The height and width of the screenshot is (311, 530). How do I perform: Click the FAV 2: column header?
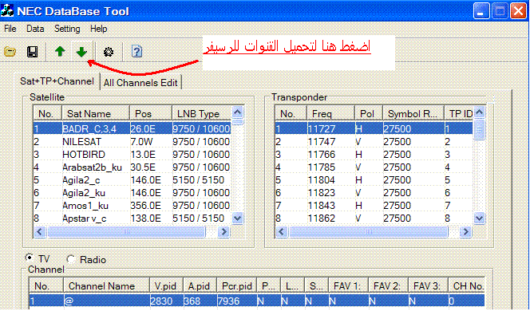pyautogui.click(x=388, y=285)
